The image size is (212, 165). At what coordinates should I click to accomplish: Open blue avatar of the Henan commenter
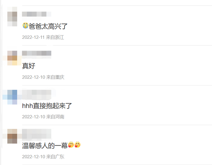[x=12, y=97]
